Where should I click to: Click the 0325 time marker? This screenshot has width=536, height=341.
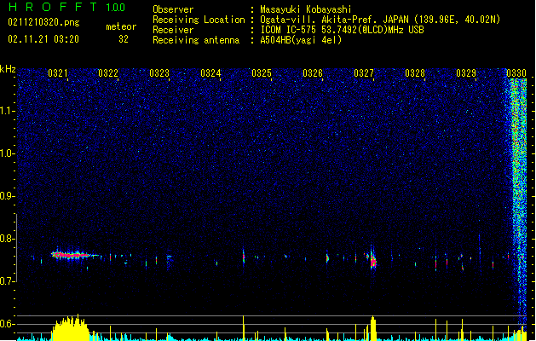click(262, 73)
